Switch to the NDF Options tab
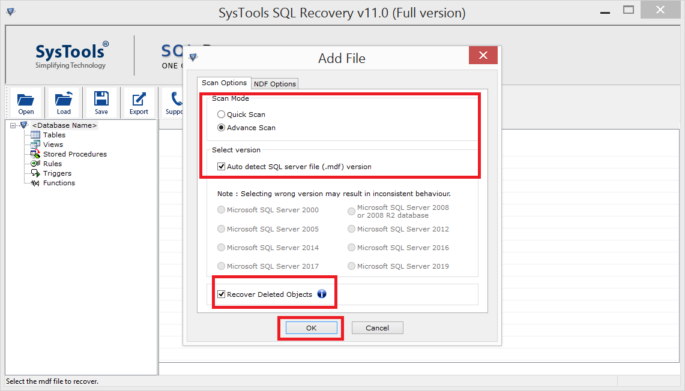The height and width of the screenshot is (391, 685). pyautogui.click(x=274, y=83)
